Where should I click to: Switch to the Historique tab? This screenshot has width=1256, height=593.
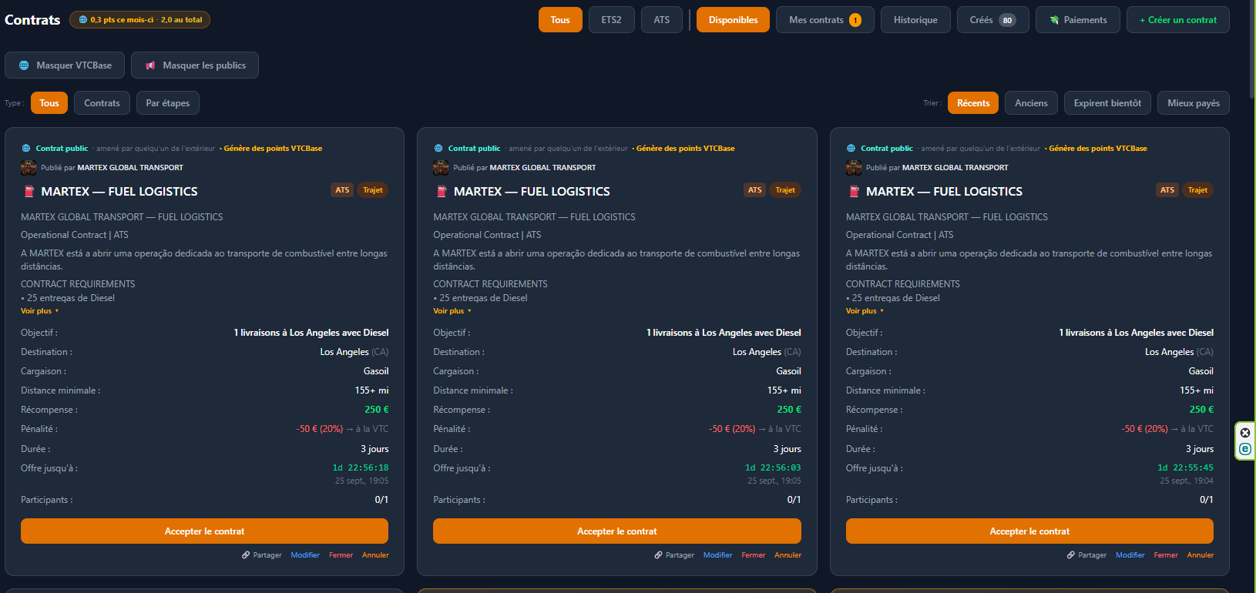point(915,20)
